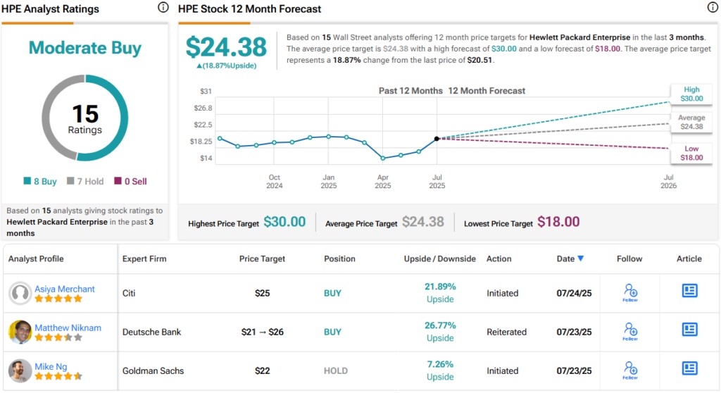721x393 pixels.
Task: Click info icon beside 12 Month Forecast
Action: pos(712,8)
